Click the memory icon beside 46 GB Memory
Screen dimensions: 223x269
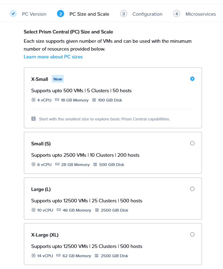59,210
